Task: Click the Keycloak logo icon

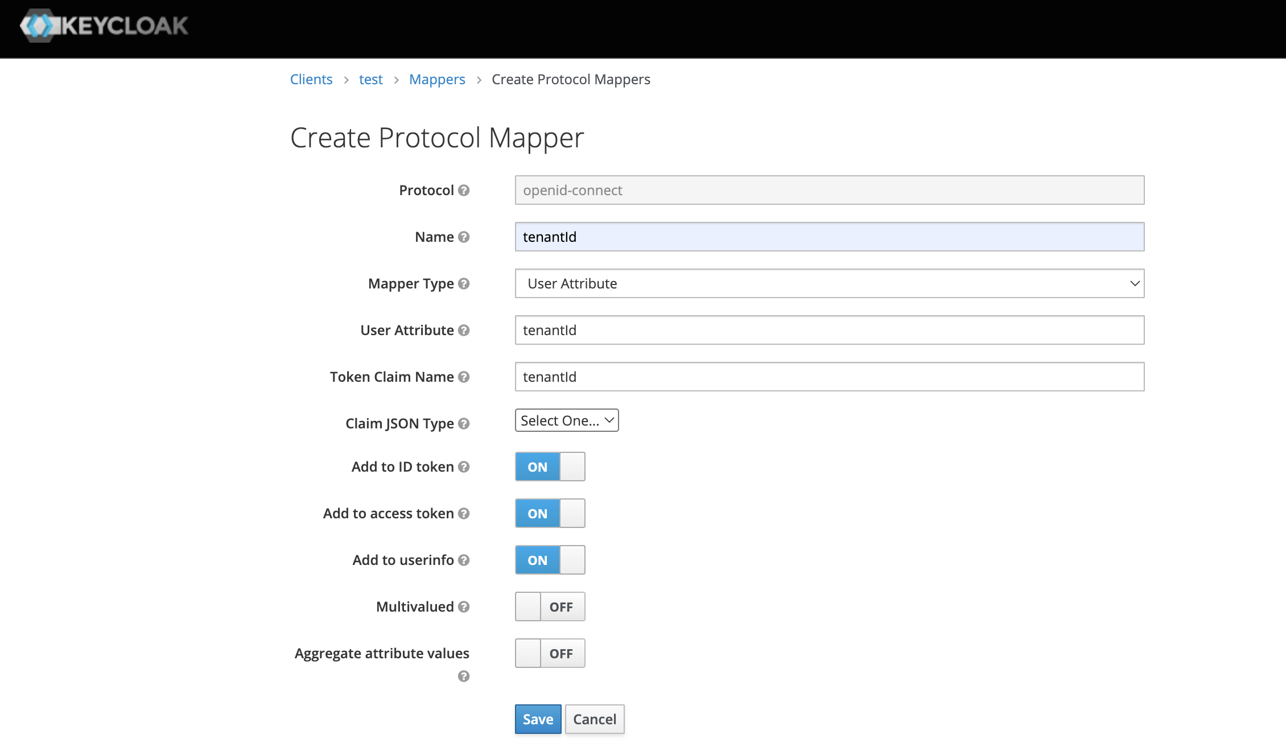Action: [39, 26]
